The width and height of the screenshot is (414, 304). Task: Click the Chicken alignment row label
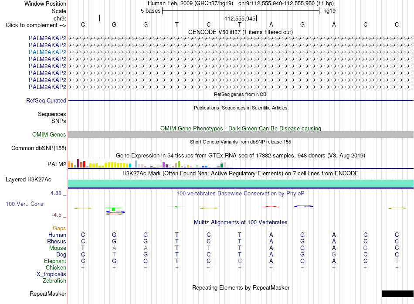click(x=56, y=267)
